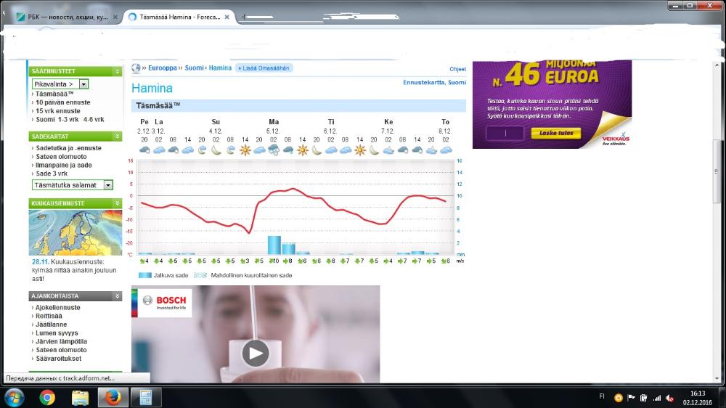Viewport: 726px width, 408px height.
Task: Click the Windows Start button
Action: coord(14,397)
